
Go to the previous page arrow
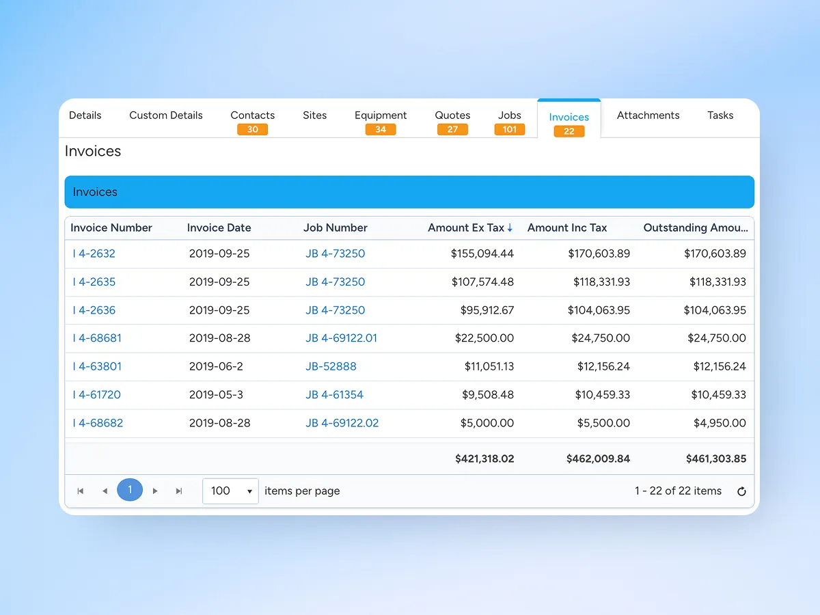pos(105,491)
